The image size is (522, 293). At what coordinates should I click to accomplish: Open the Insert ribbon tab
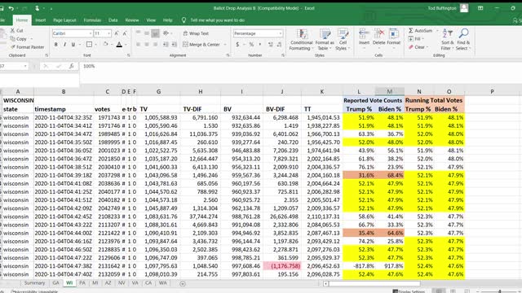point(41,20)
